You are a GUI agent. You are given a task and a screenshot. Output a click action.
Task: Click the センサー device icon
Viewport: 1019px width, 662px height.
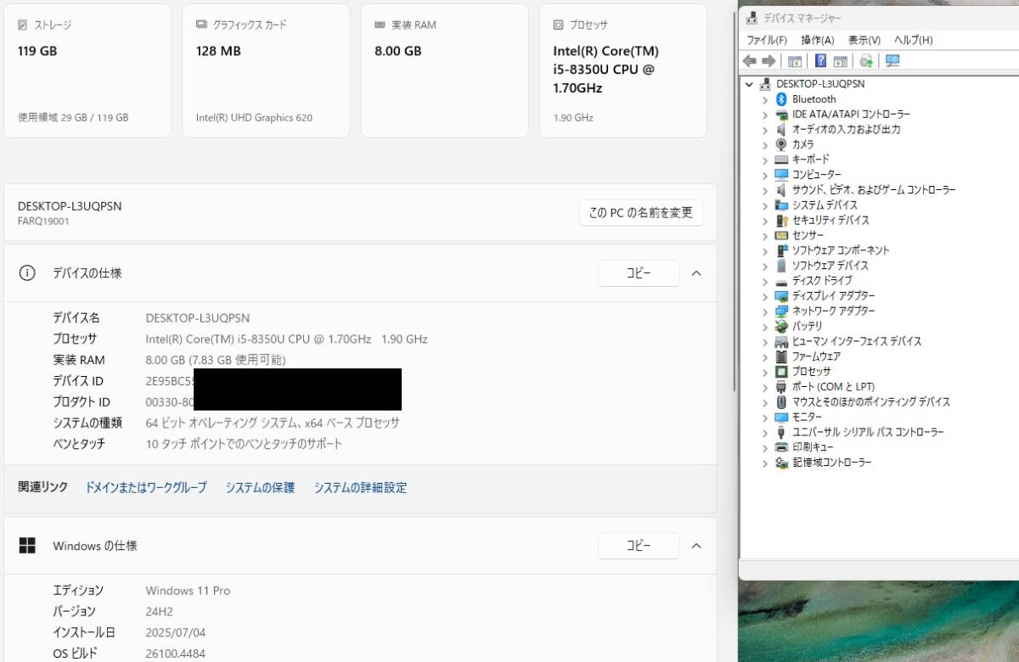coord(782,235)
